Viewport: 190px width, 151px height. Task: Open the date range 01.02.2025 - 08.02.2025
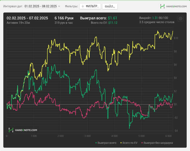[41, 6]
